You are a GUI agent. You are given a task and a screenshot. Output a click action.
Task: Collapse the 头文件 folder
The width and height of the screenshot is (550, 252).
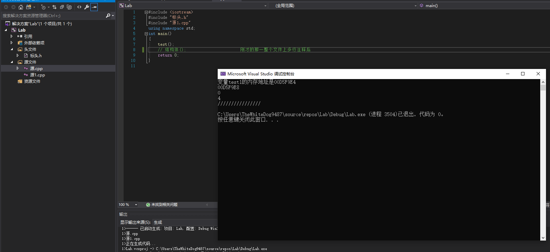tap(12, 49)
